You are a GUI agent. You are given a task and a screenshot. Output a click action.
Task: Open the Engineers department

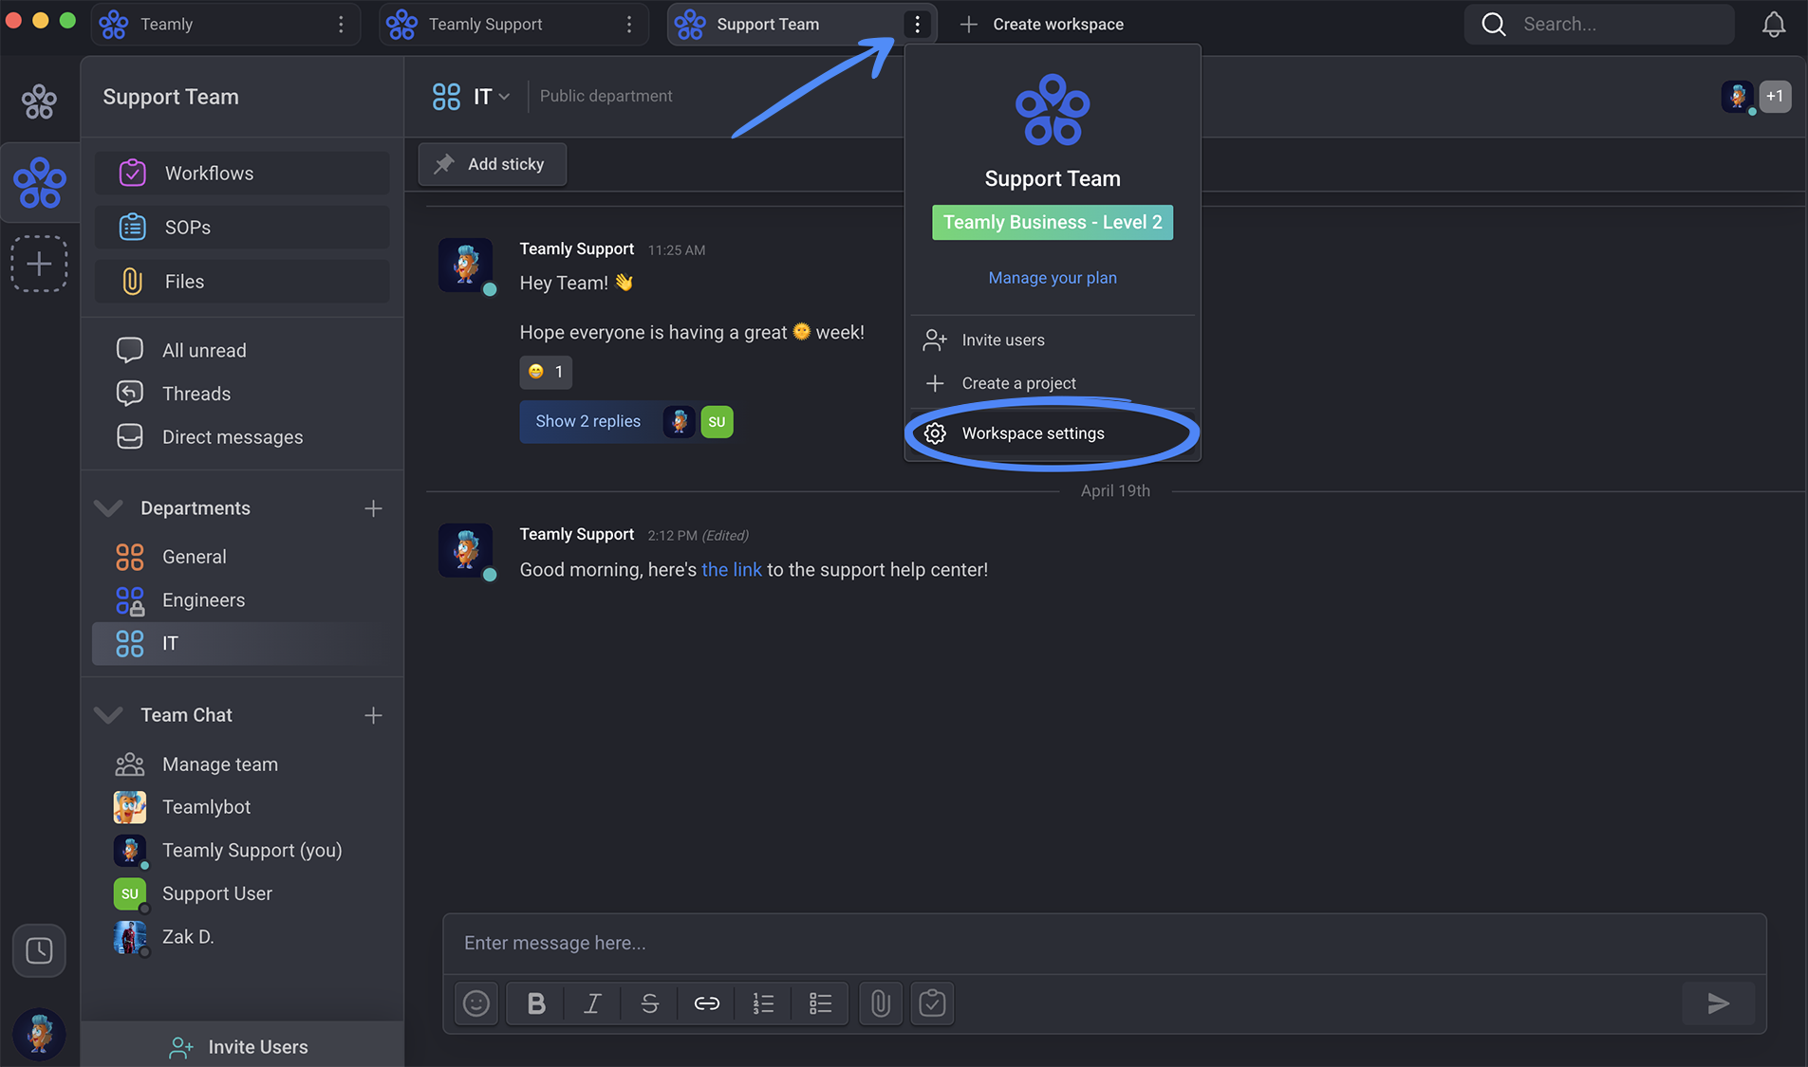click(242, 600)
